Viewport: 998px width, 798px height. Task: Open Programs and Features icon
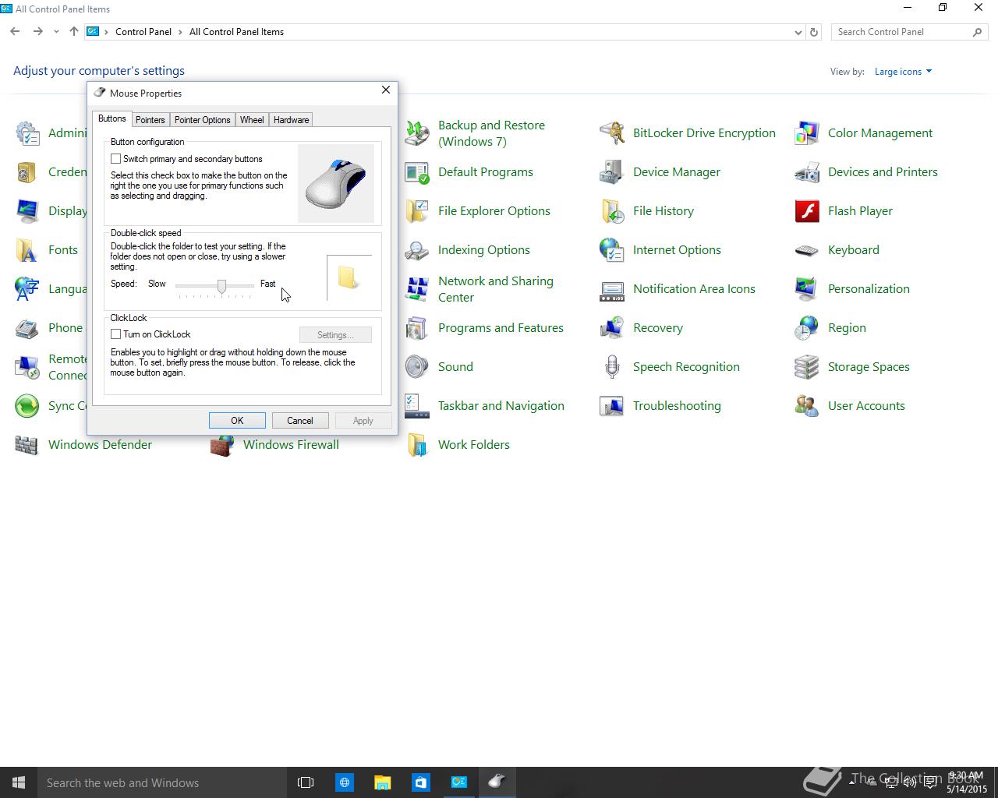[x=417, y=328]
